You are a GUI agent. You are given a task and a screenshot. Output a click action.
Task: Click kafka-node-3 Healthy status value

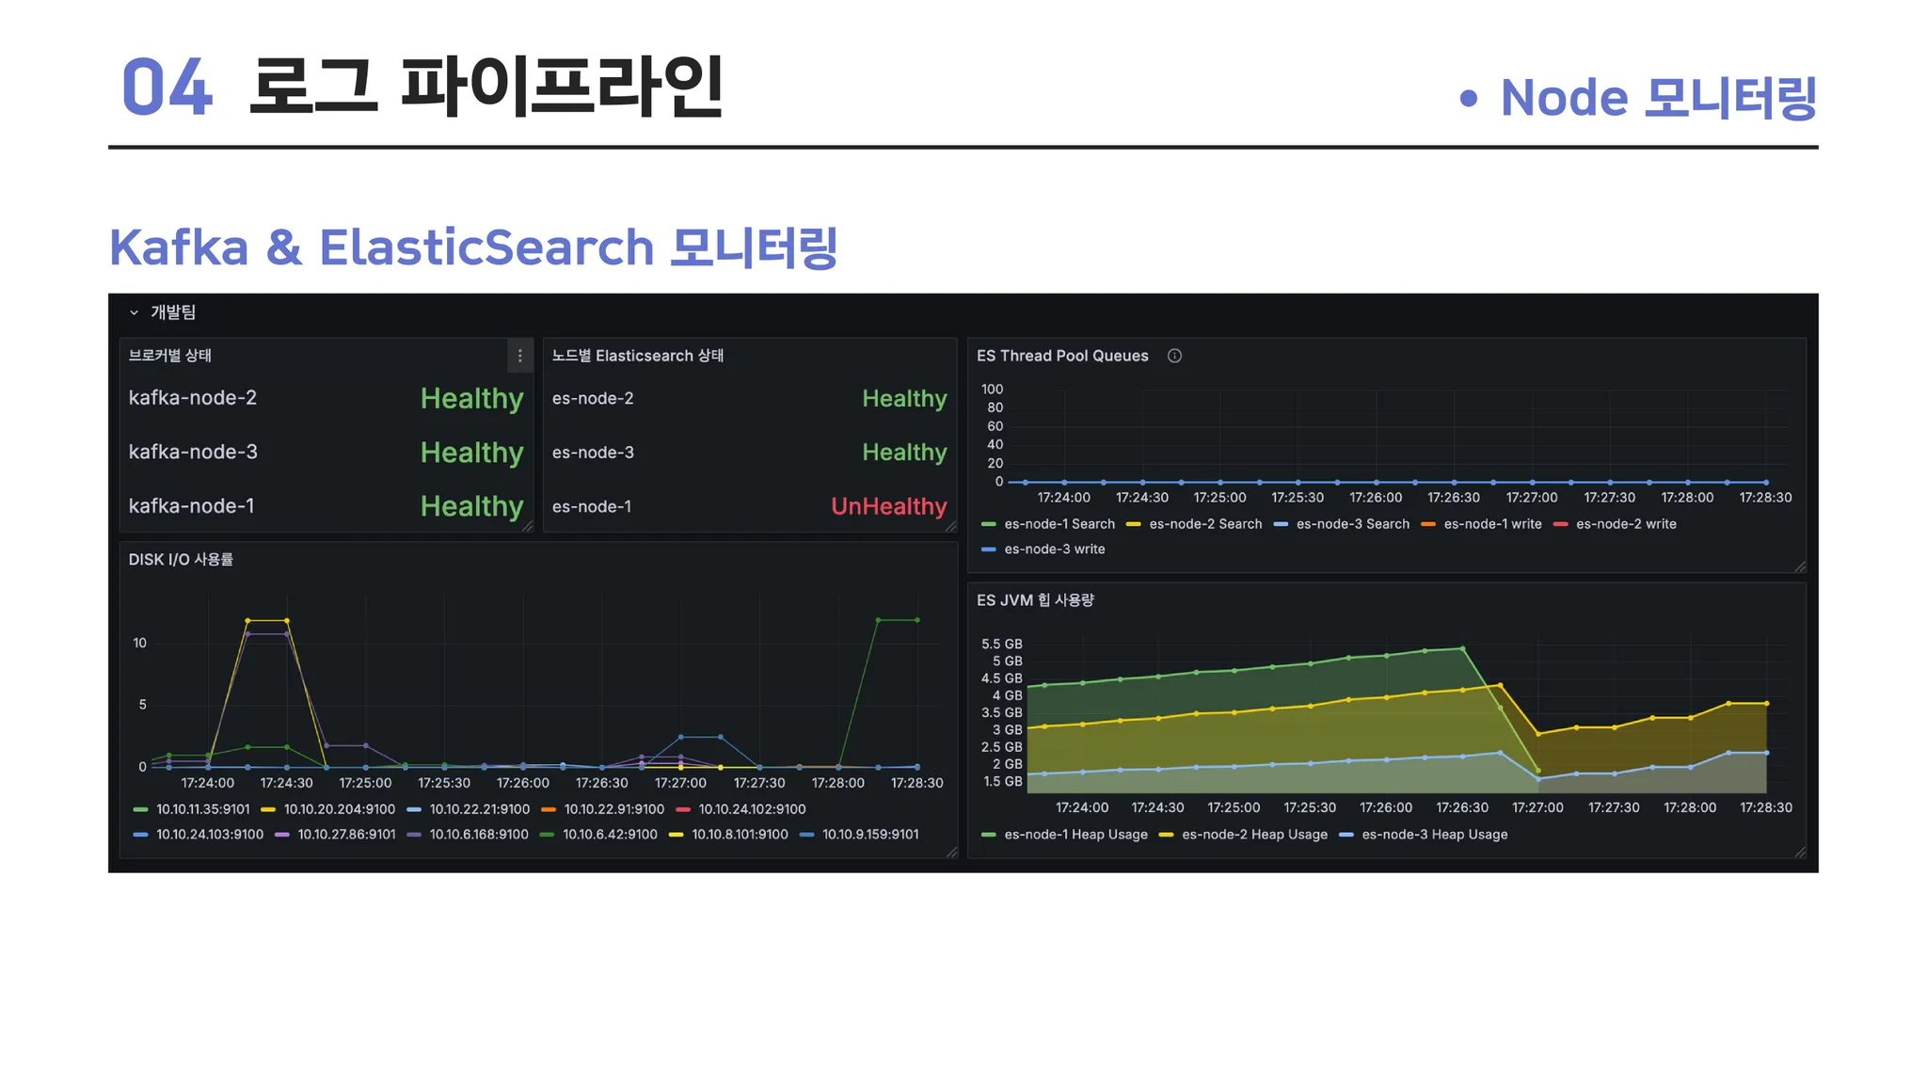pyautogui.click(x=471, y=453)
